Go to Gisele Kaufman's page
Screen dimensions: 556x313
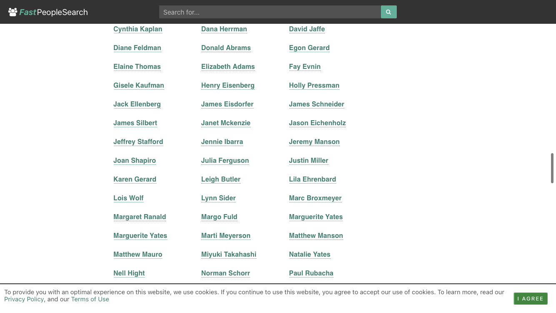pyautogui.click(x=139, y=85)
